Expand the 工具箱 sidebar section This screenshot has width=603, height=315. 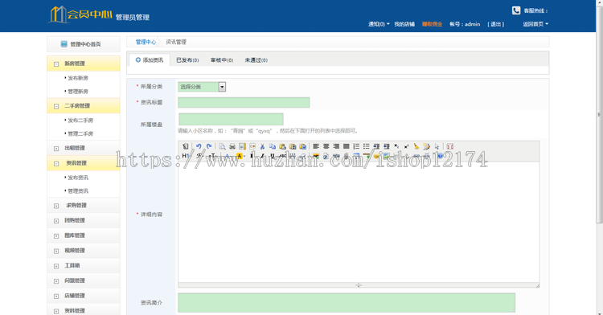(56, 266)
